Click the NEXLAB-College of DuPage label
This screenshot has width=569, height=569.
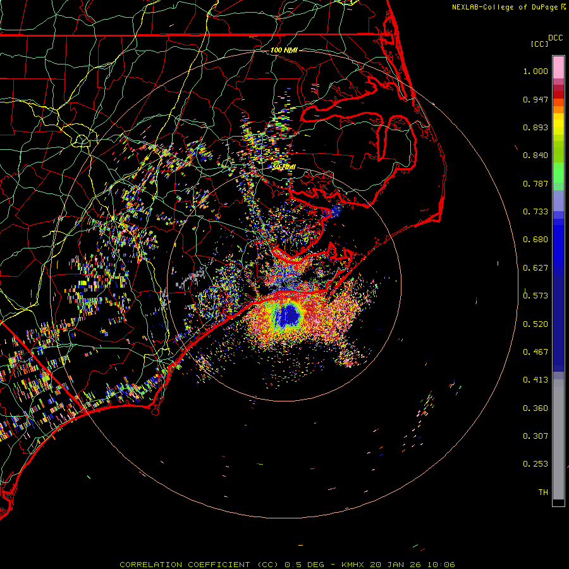point(505,7)
